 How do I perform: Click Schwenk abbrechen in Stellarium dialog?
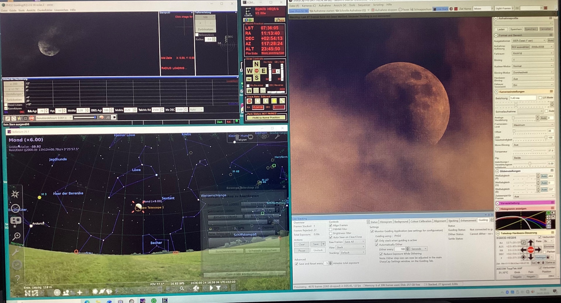(262, 250)
